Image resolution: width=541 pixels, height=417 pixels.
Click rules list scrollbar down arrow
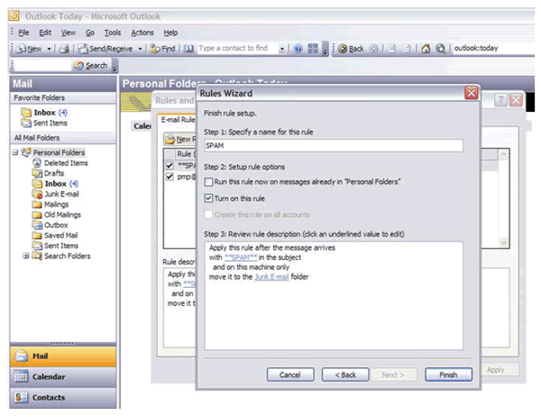click(503, 243)
